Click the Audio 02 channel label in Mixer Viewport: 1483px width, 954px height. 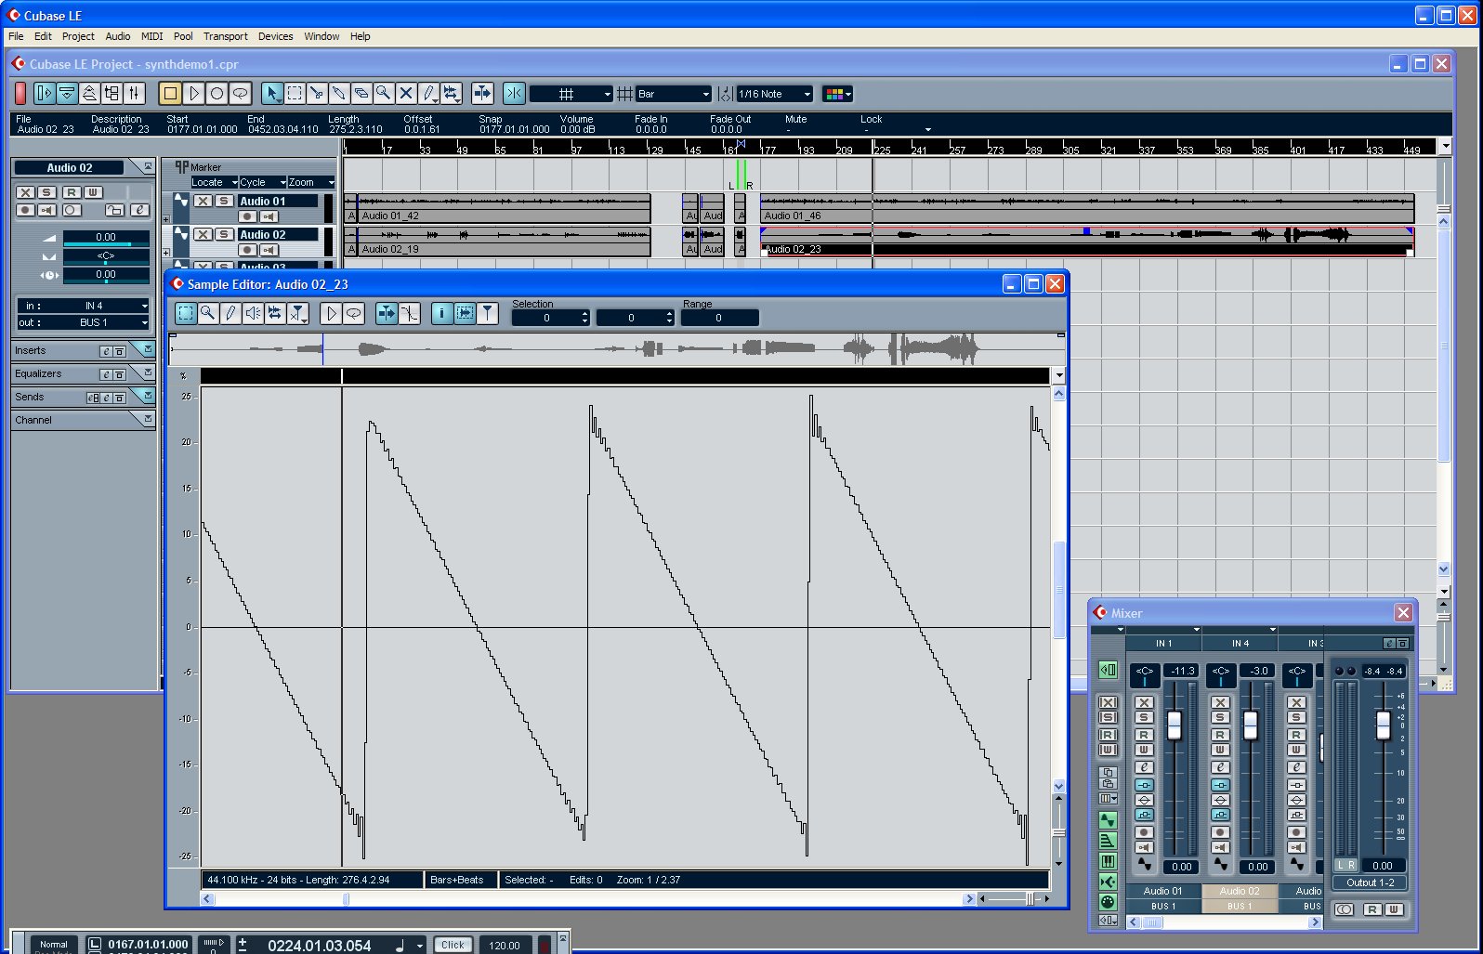pos(1240,891)
